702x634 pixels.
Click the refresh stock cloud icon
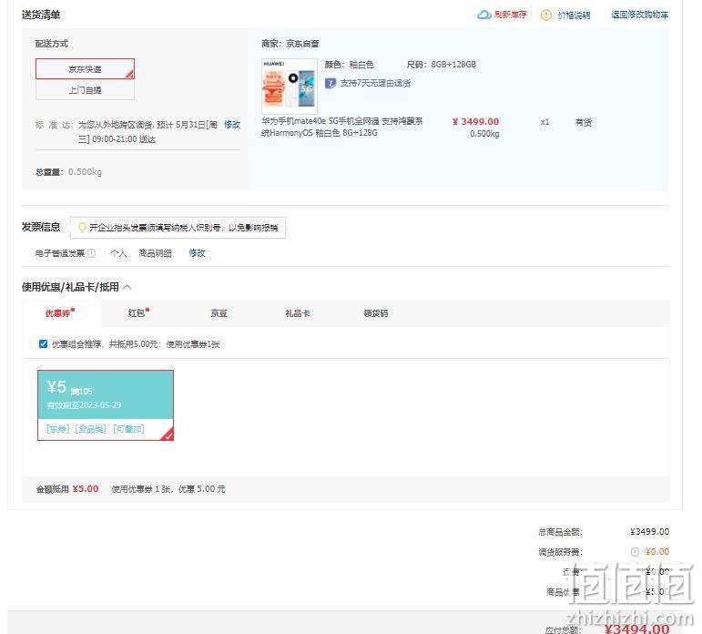tap(484, 15)
